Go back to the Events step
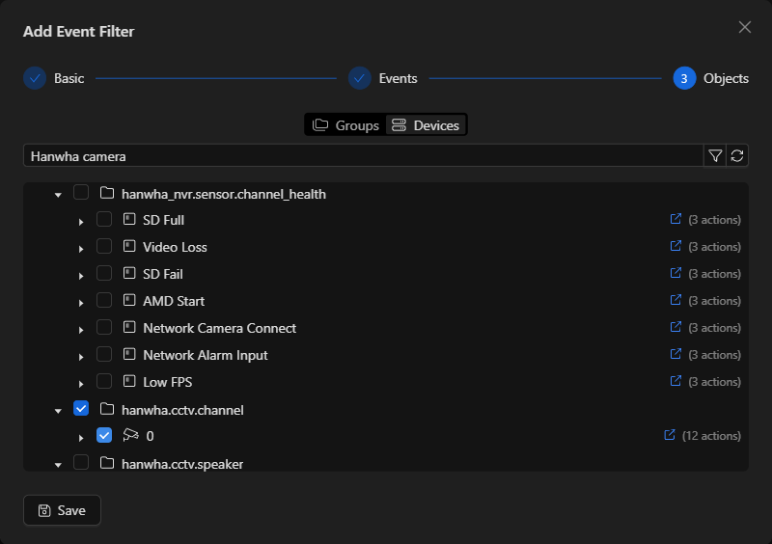The height and width of the screenshot is (544, 772). point(383,78)
